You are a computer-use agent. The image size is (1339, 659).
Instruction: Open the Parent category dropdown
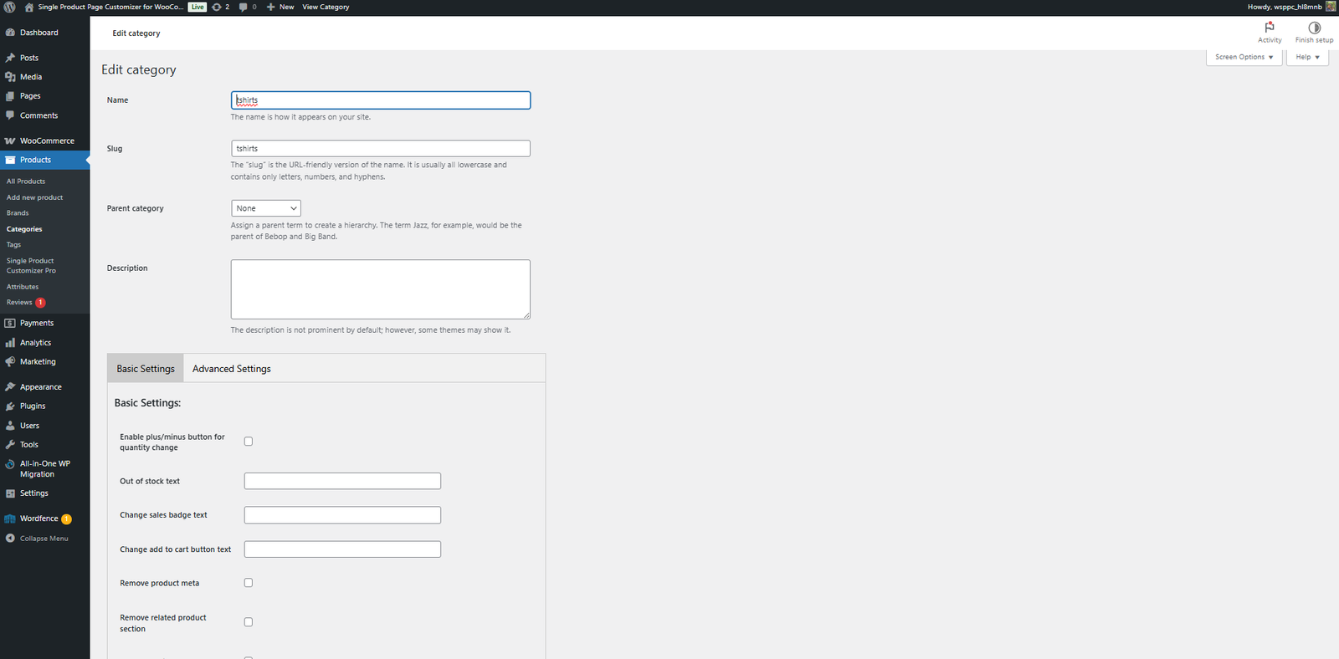click(x=265, y=208)
